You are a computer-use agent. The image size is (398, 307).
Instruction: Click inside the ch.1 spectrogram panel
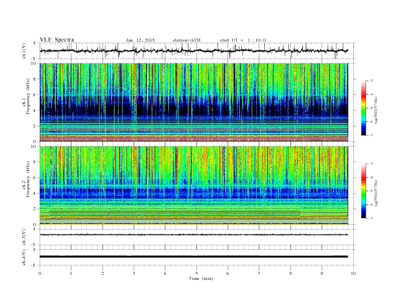[193, 102]
